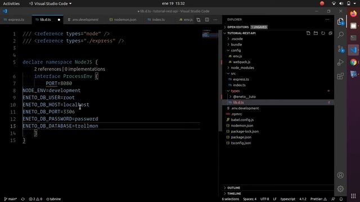This screenshot has height=202, width=360.
Task: Open the Search view in activity bar
Action: [x=340, y=35]
